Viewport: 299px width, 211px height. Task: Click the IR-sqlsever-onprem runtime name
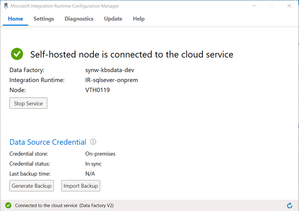pos(112,80)
